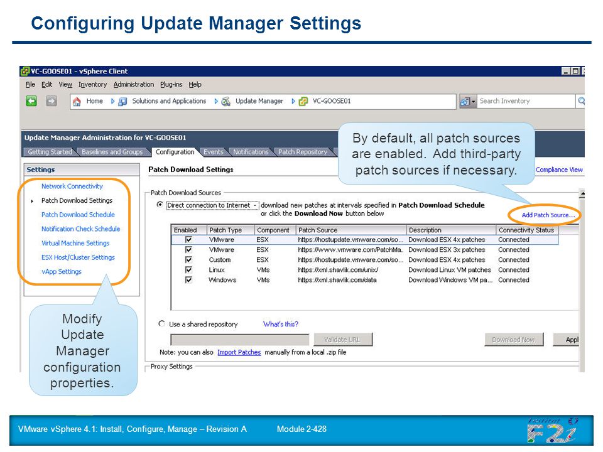
Task: Select the https://www.vmware.com/PatchMa.. source cell
Action: (x=350, y=250)
